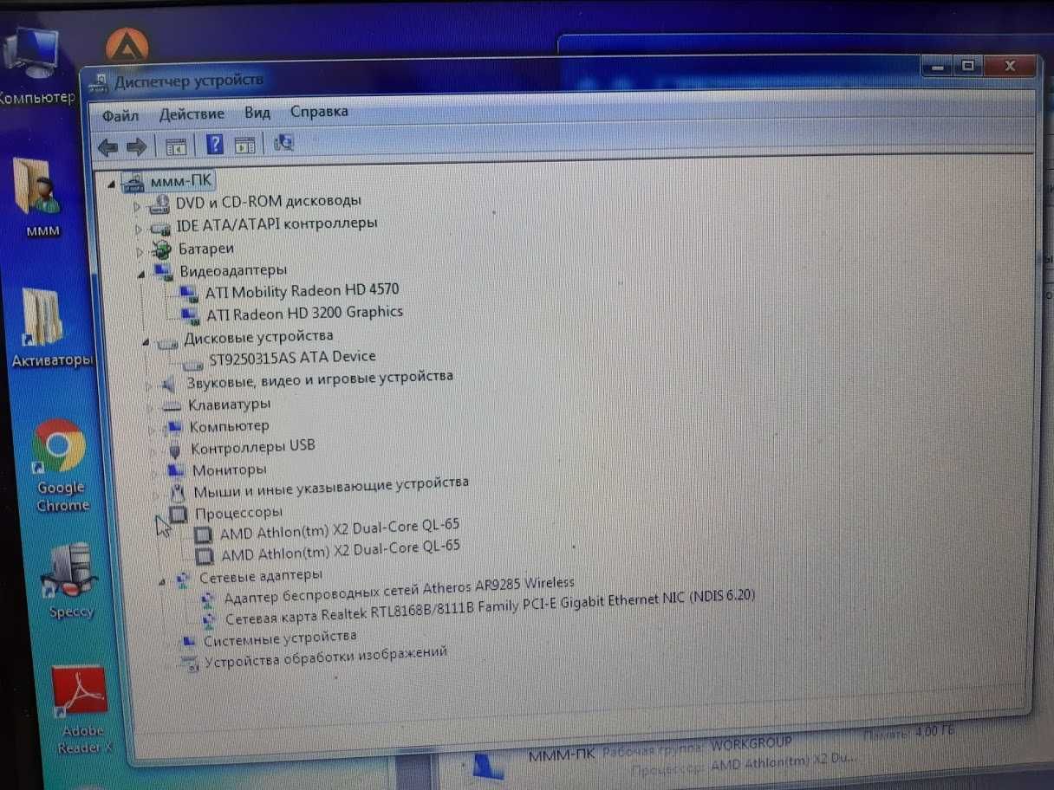Collapse the ммм-ПК root node arrow
The width and height of the screenshot is (1054, 790).
112,185
